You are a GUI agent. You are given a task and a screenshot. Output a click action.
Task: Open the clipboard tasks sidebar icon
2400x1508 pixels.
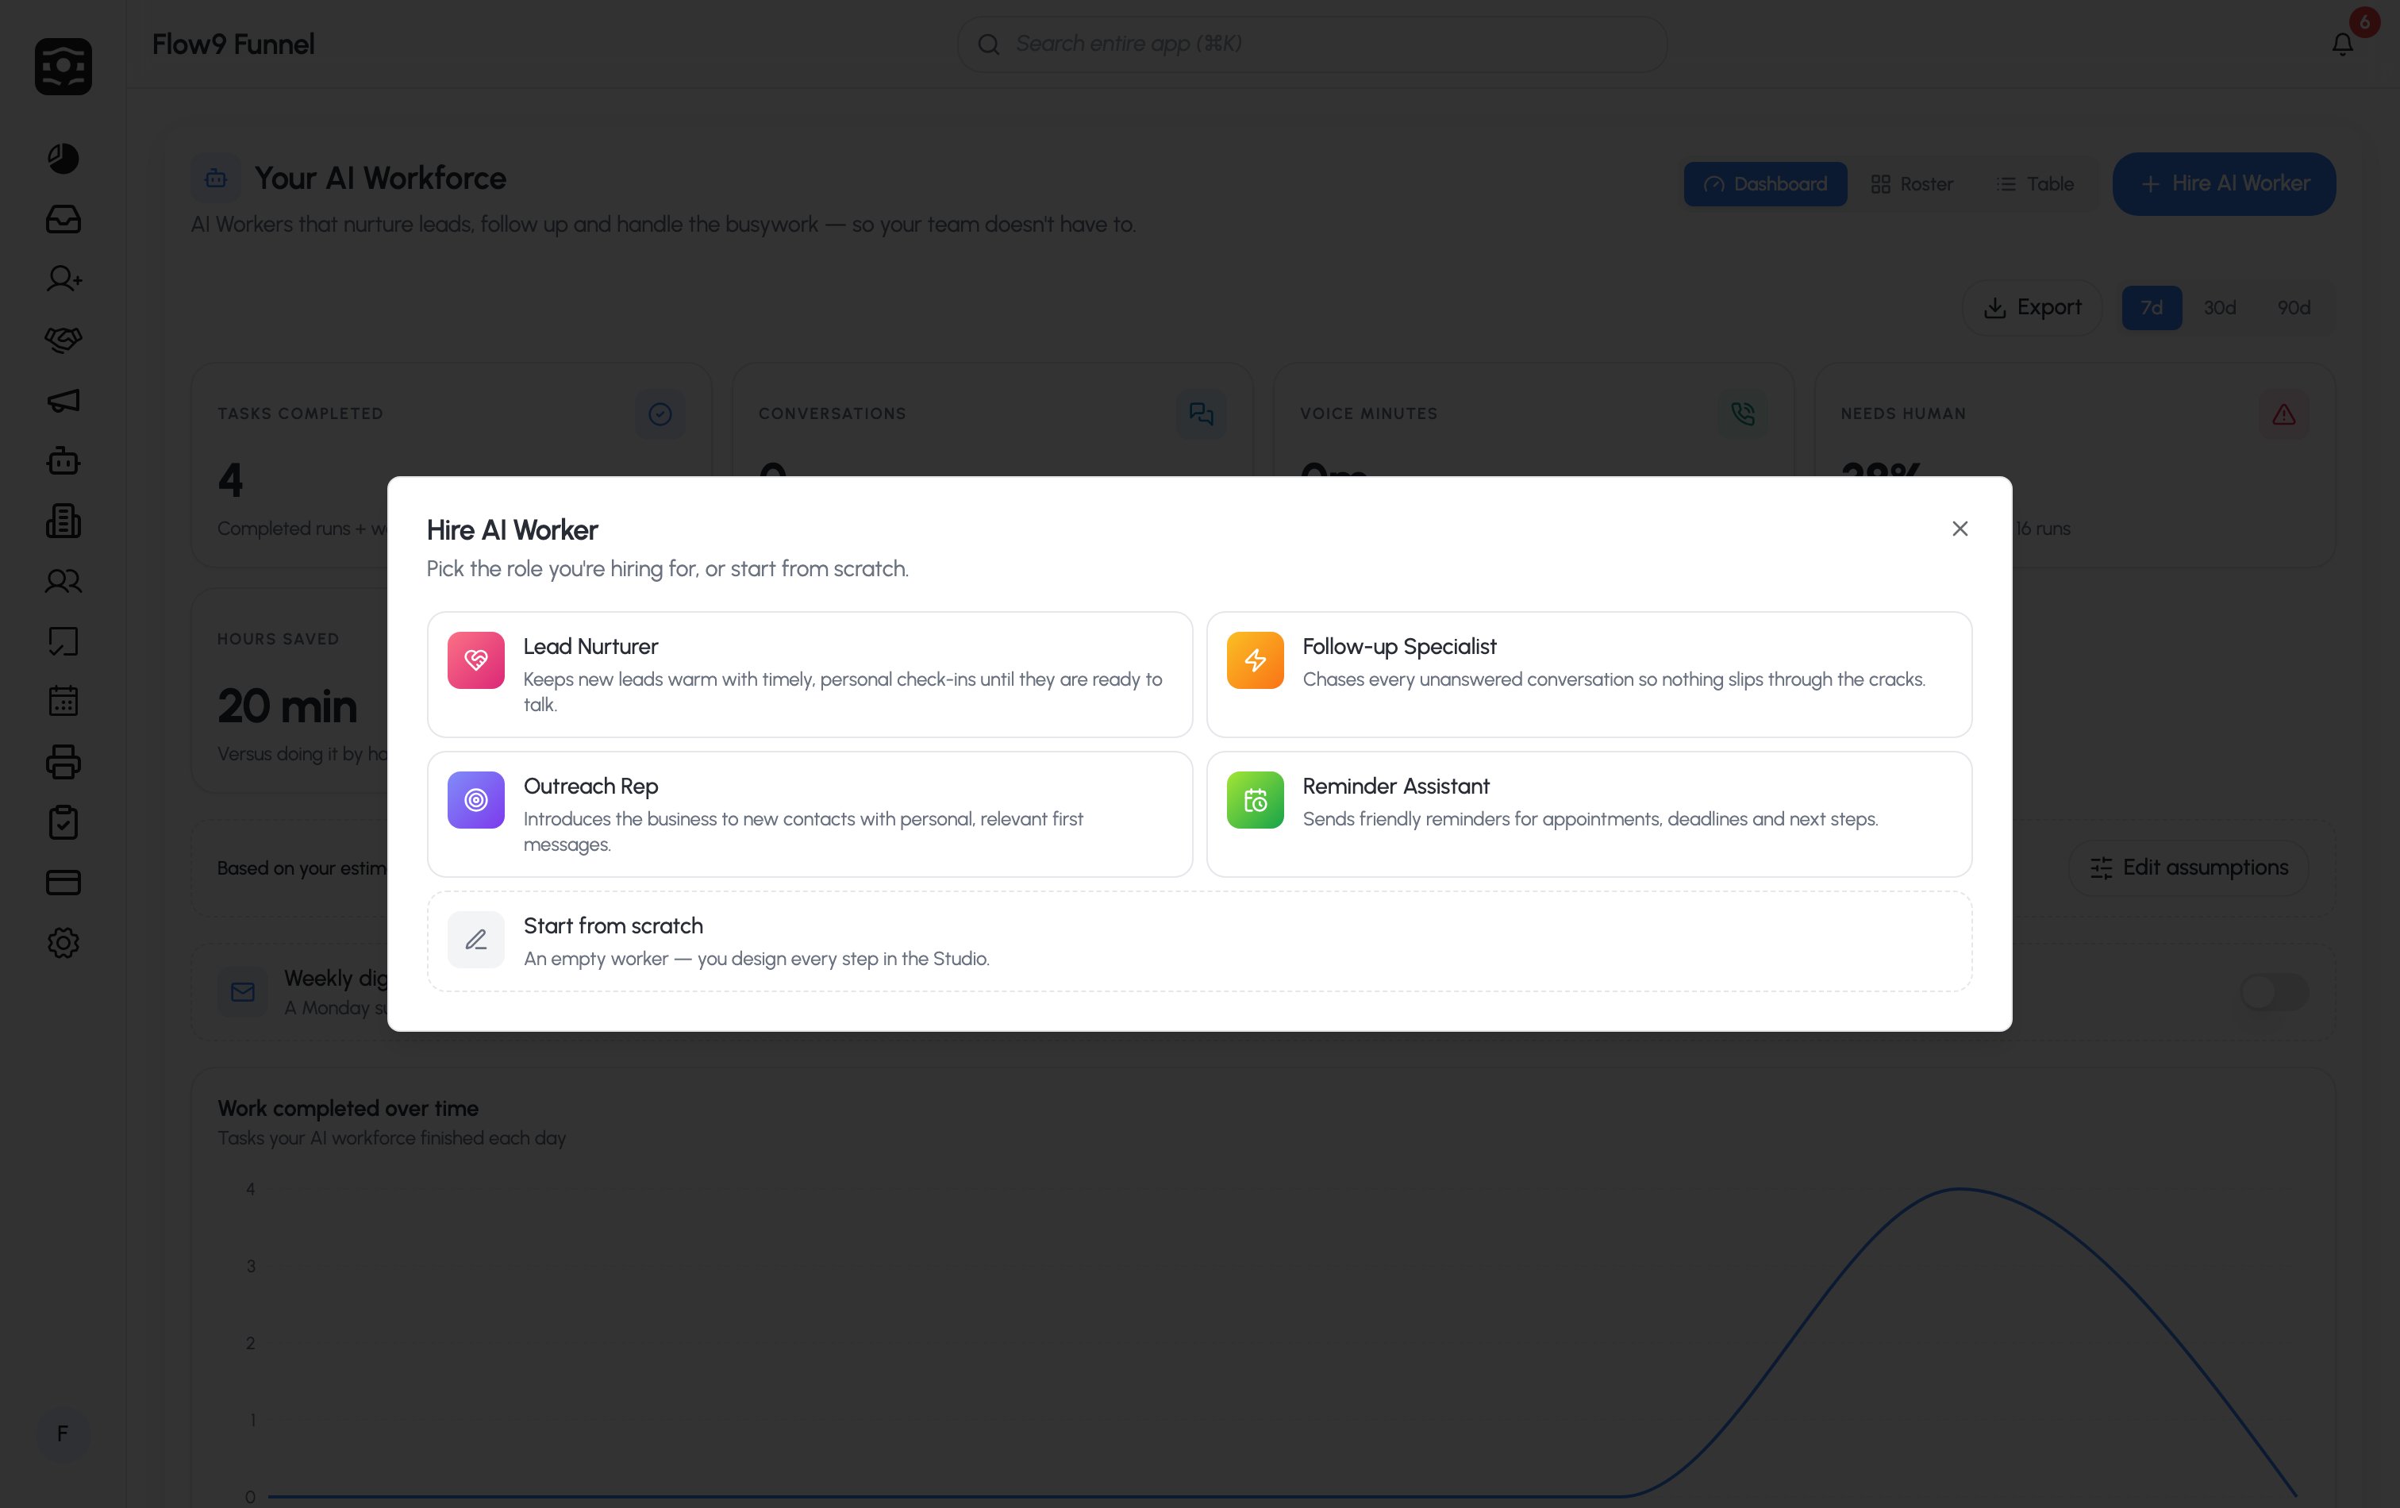click(x=63, y=822)
